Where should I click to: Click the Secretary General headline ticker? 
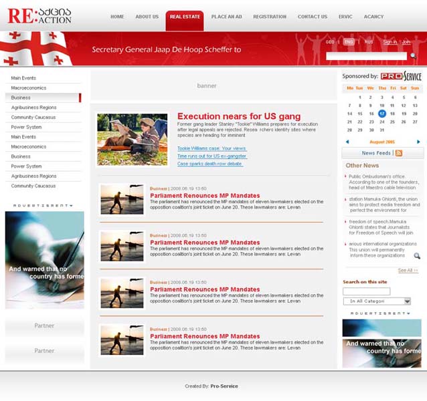[x=167, y=49]
